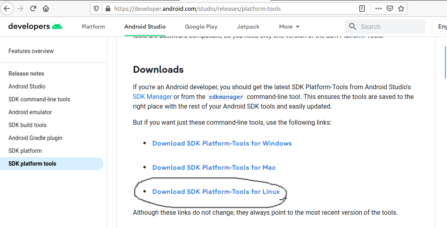Download SDK Platform-Tools for Windows
The image size is (447, 228).
pos(222,143)
